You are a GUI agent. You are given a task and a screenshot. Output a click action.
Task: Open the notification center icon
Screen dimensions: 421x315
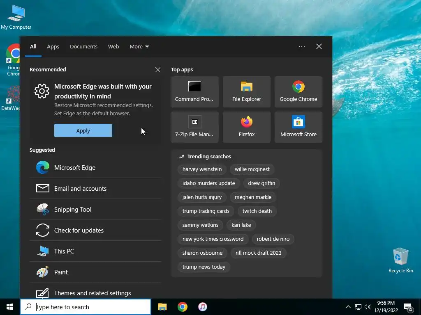(408, 307)
